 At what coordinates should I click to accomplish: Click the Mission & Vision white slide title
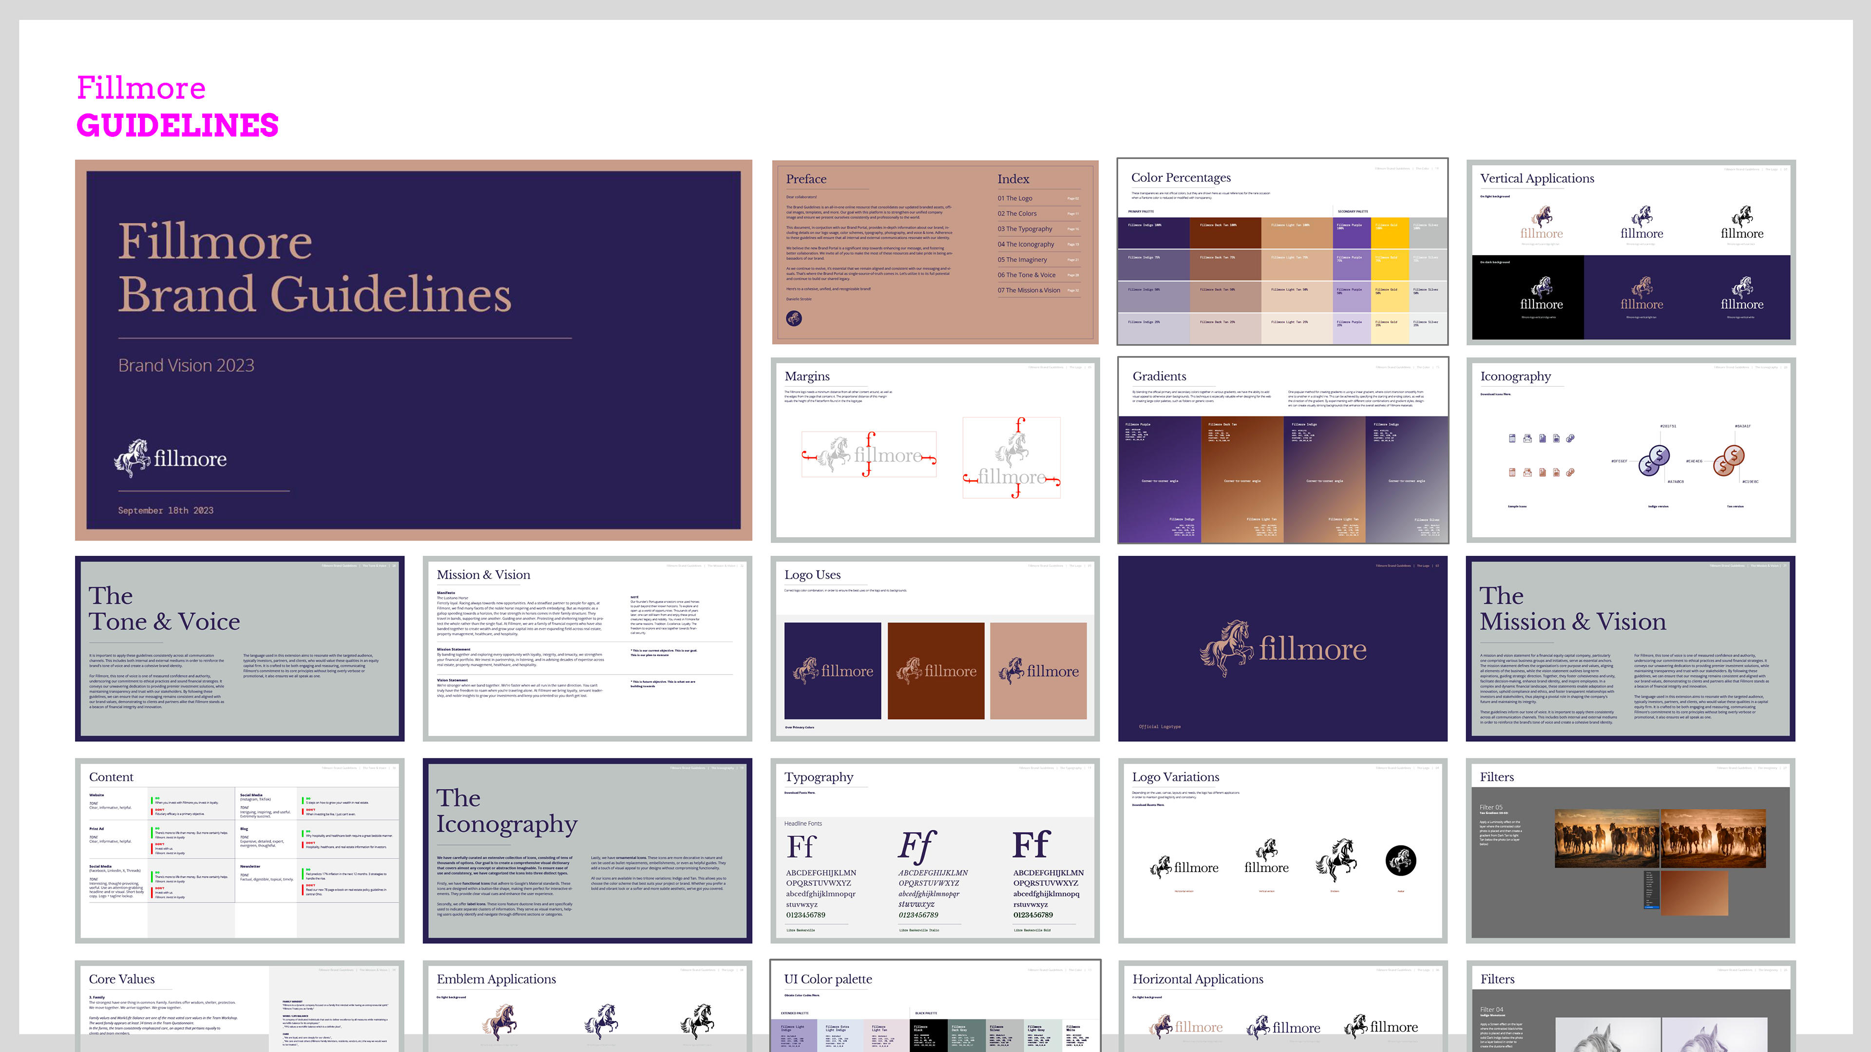(483, 574)
